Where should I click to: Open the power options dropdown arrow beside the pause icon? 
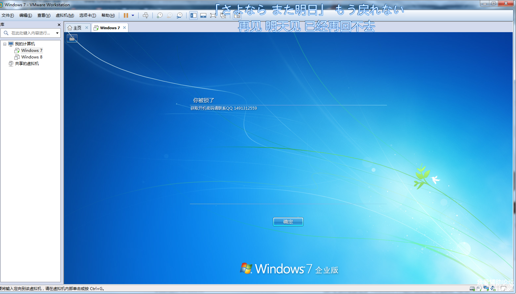click(x=133, y=15)
